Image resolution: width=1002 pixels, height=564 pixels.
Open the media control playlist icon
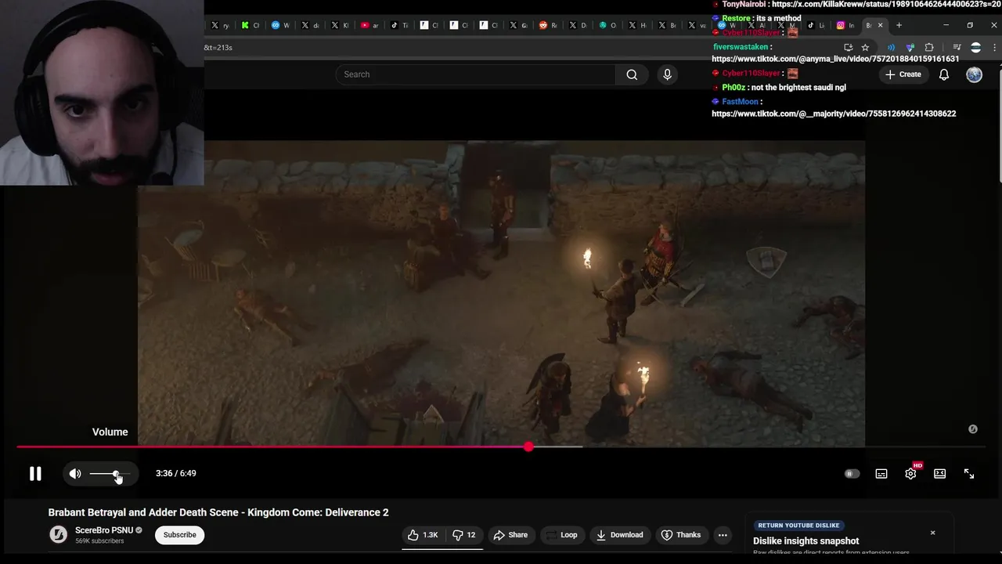pos(957,47)
